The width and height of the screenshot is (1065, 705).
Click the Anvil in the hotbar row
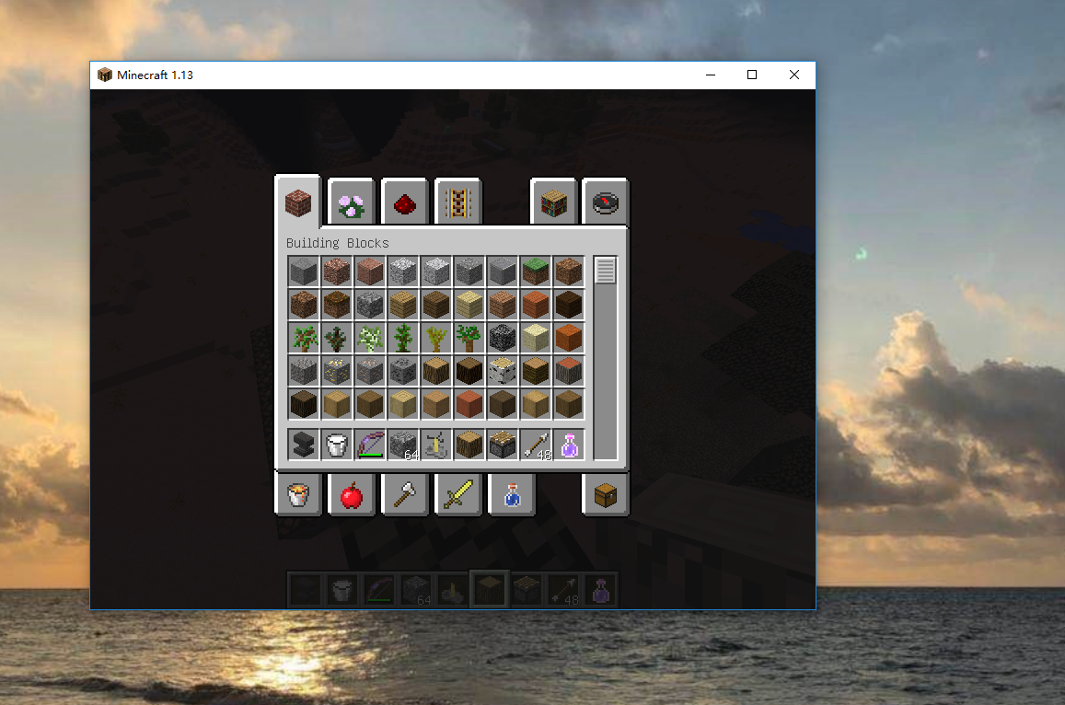click(303, 445)
